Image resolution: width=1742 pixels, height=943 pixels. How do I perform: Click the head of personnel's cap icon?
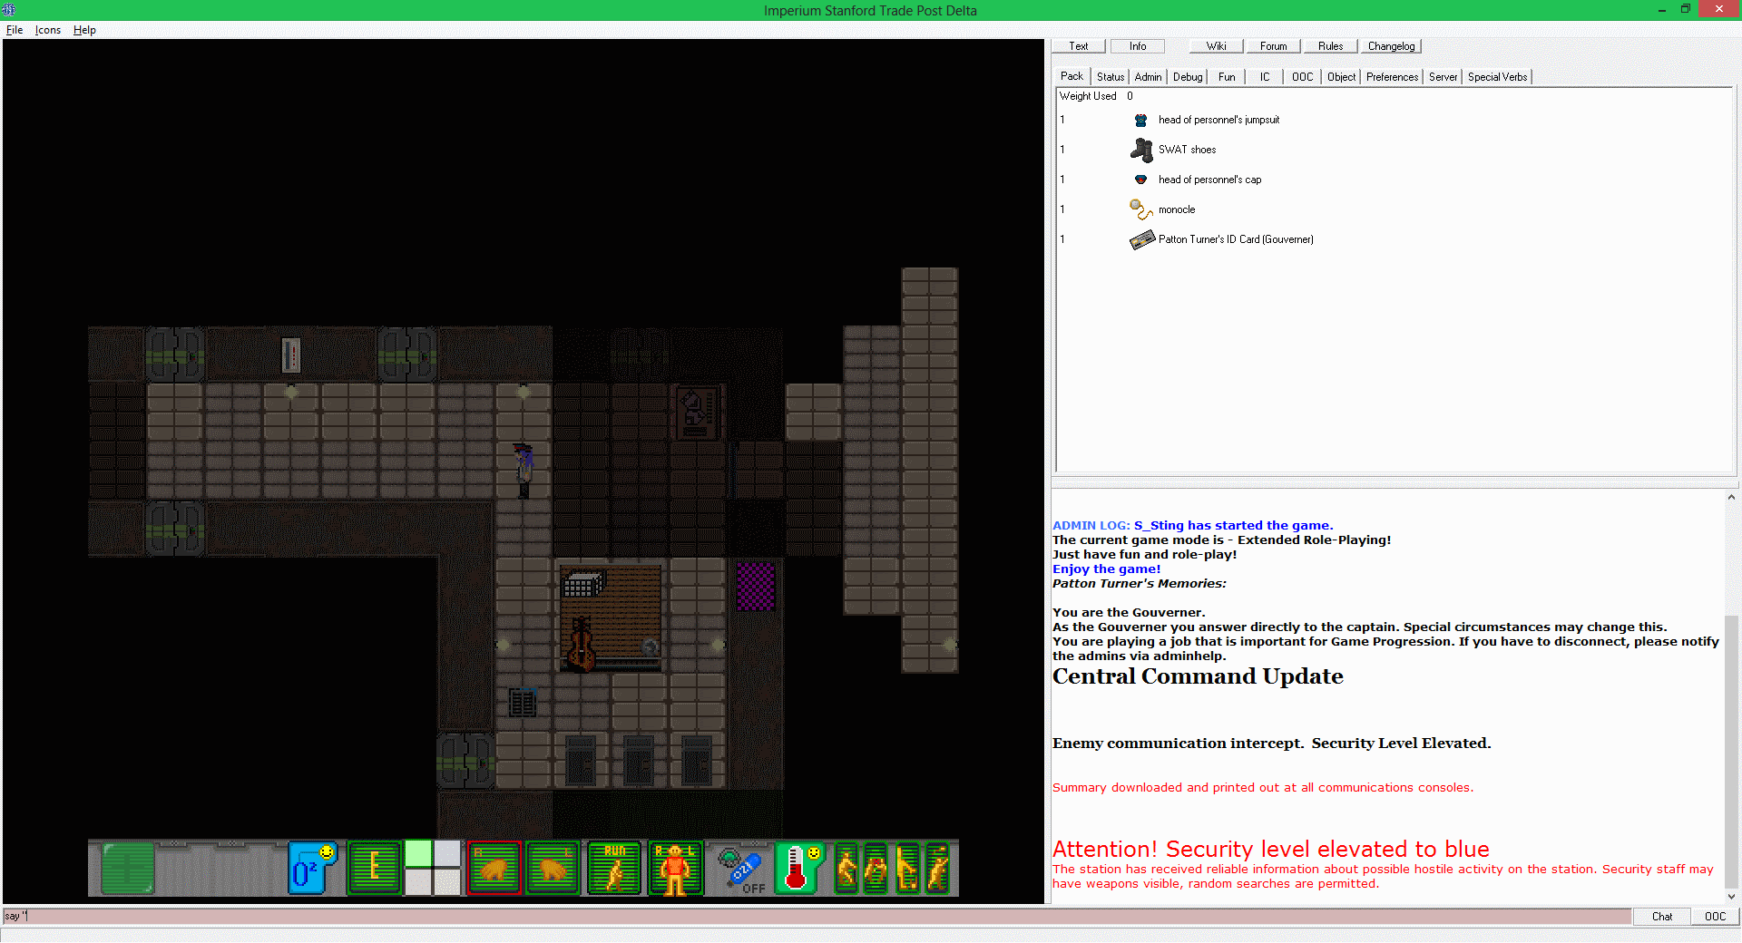[1140, 180]
